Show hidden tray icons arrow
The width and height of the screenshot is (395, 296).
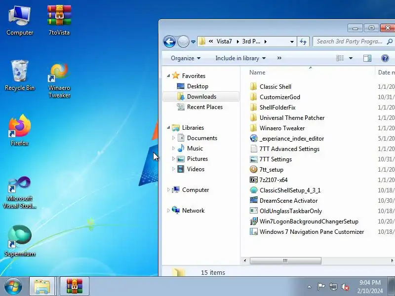pyautogui.click(x=310, y=287)
